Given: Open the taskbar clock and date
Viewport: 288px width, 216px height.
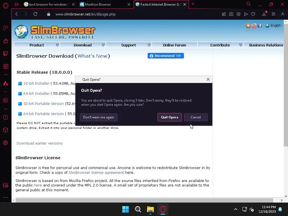Looking at the screenshot, I should click(267, 209).
